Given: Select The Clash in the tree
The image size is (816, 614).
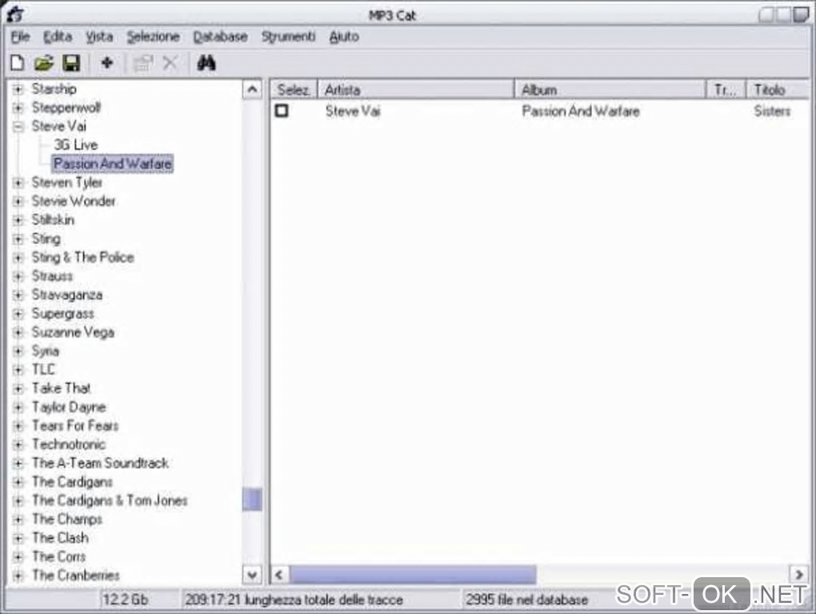Looking at the screenshot, I should coord(60,538).
